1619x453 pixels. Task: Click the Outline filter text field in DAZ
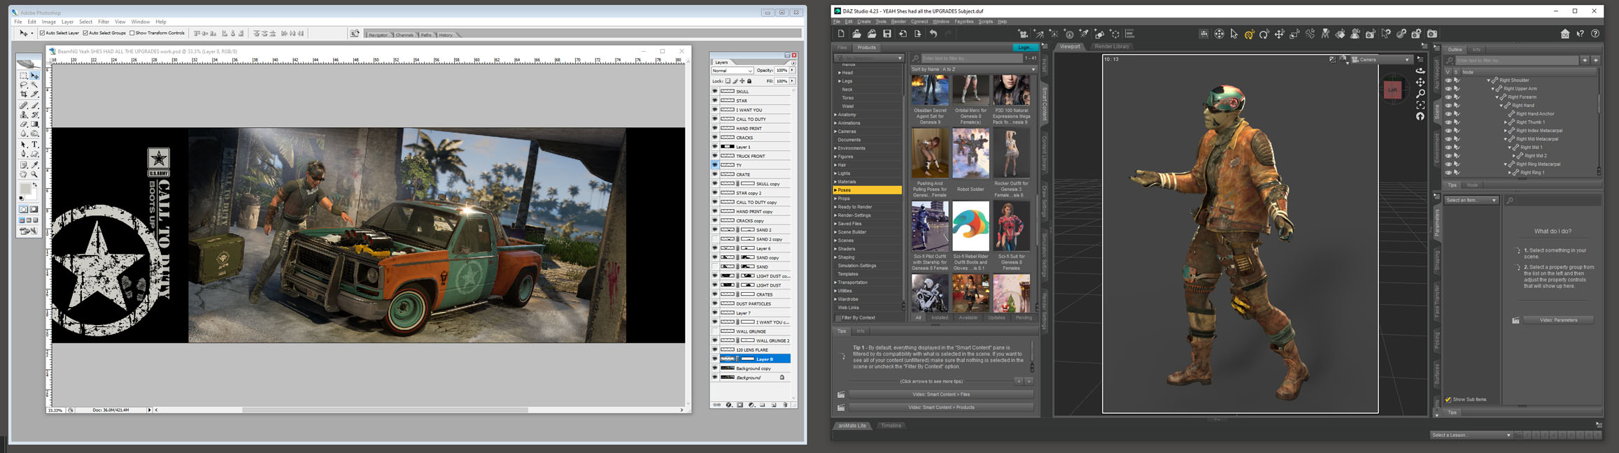coord(1516,60)
